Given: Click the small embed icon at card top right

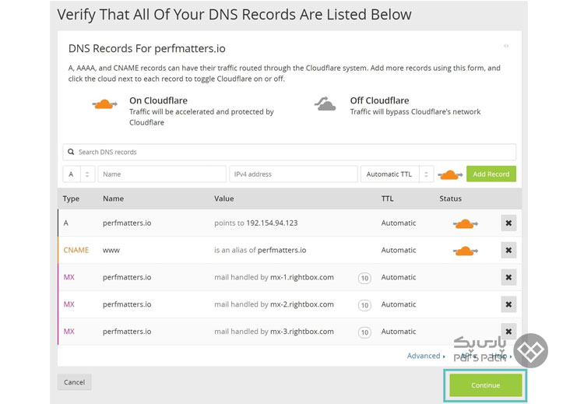Looking at the screenshot, I should (x=506, y=46).
